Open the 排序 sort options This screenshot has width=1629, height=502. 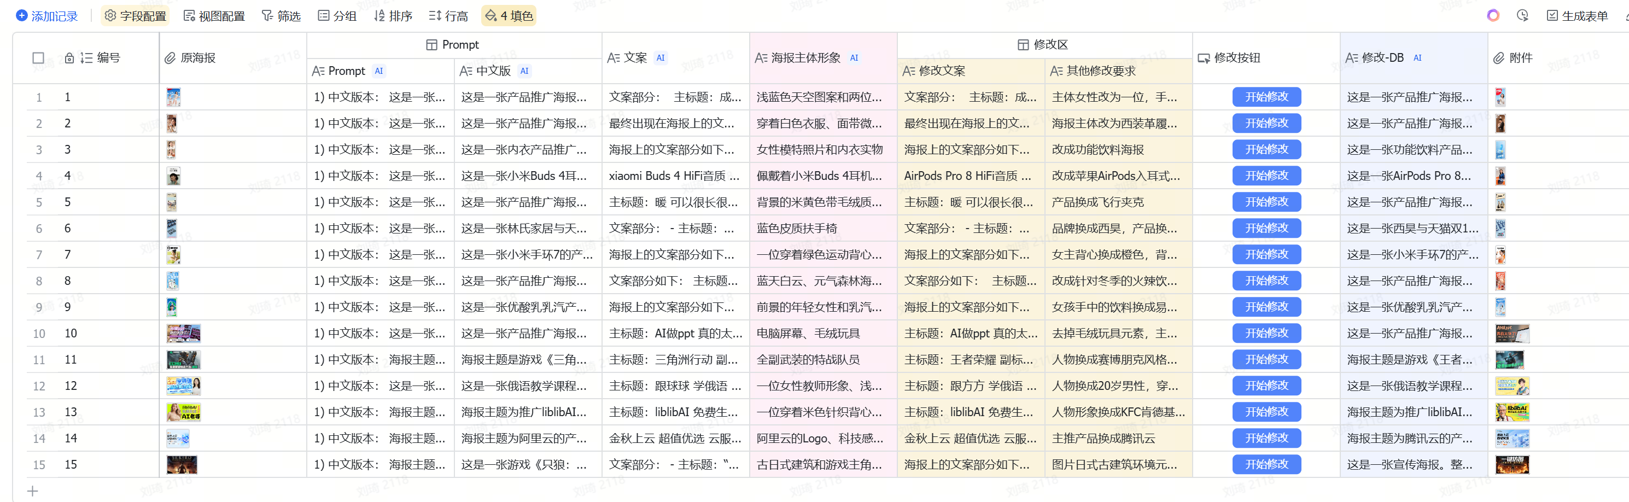[x=393, y=16]
